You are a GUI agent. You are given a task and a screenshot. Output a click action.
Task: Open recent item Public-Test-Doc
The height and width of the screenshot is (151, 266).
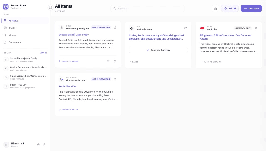click(25, 86)
